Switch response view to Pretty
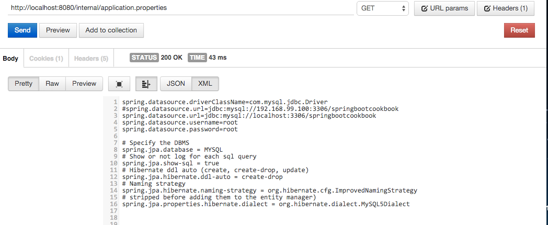 (x=24, y=84)
